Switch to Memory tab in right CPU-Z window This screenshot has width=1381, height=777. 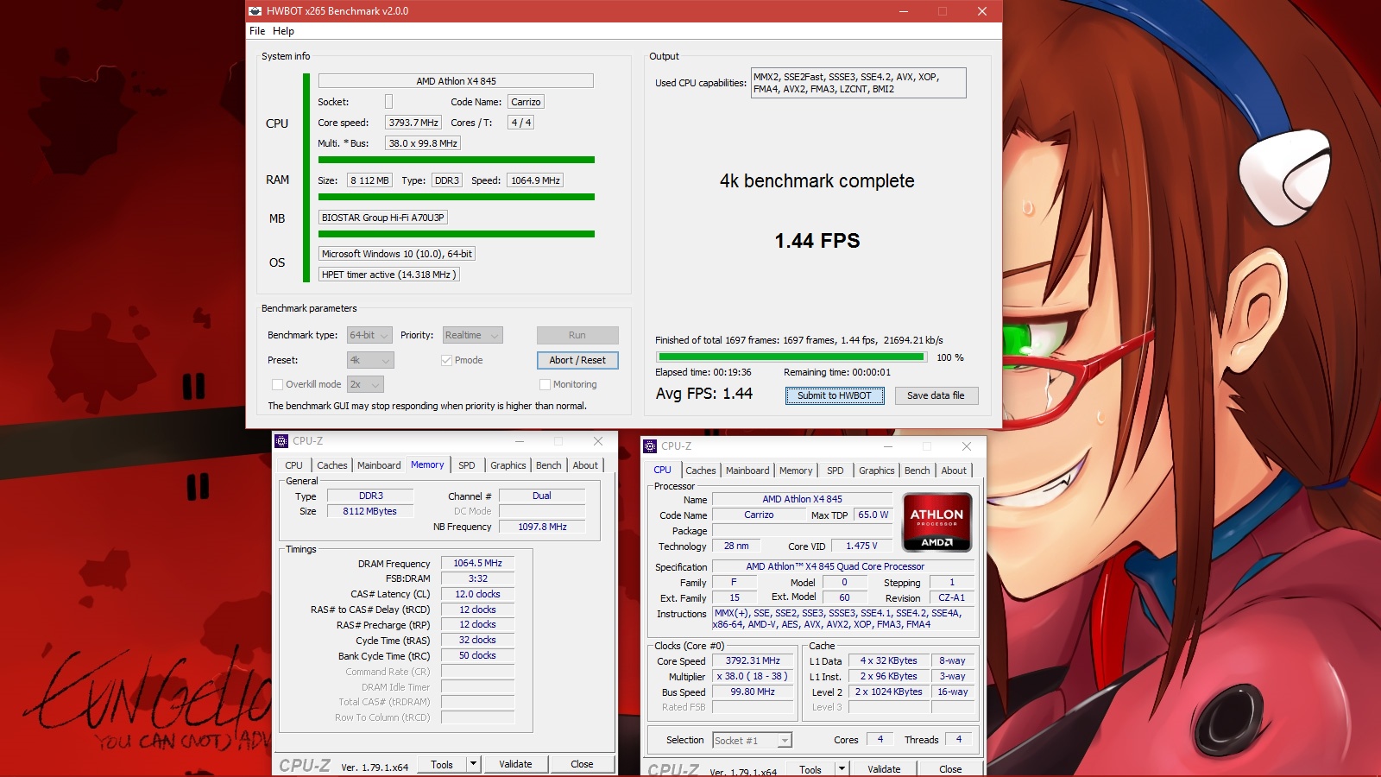[x=796, y=471]
